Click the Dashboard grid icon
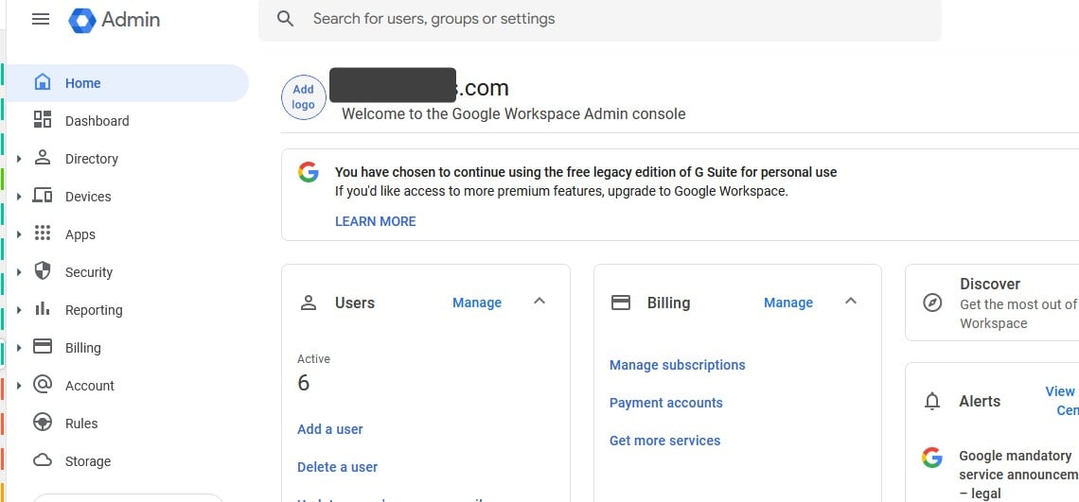Image resolution: width=1079 pixels, height=502 pixels. click(x=43, y=120)
